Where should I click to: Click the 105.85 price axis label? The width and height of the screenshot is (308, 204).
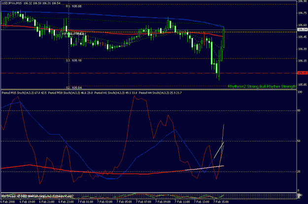pyautogui.click(x=302, y=85)
